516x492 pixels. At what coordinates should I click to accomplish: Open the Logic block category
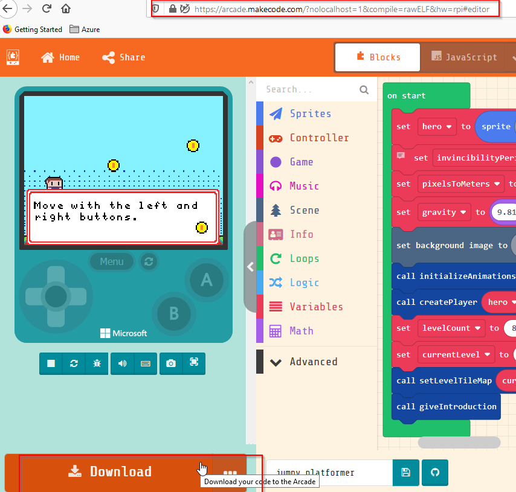pos(317,283)
